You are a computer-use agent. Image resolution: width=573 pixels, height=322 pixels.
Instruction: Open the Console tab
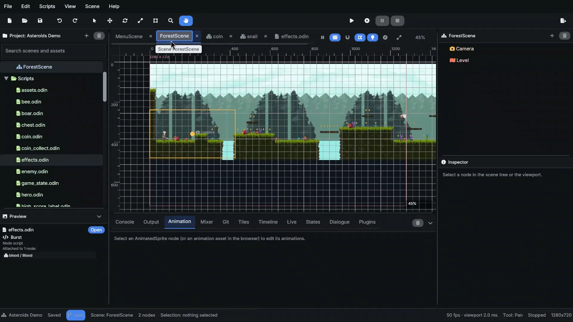point(125,222)
